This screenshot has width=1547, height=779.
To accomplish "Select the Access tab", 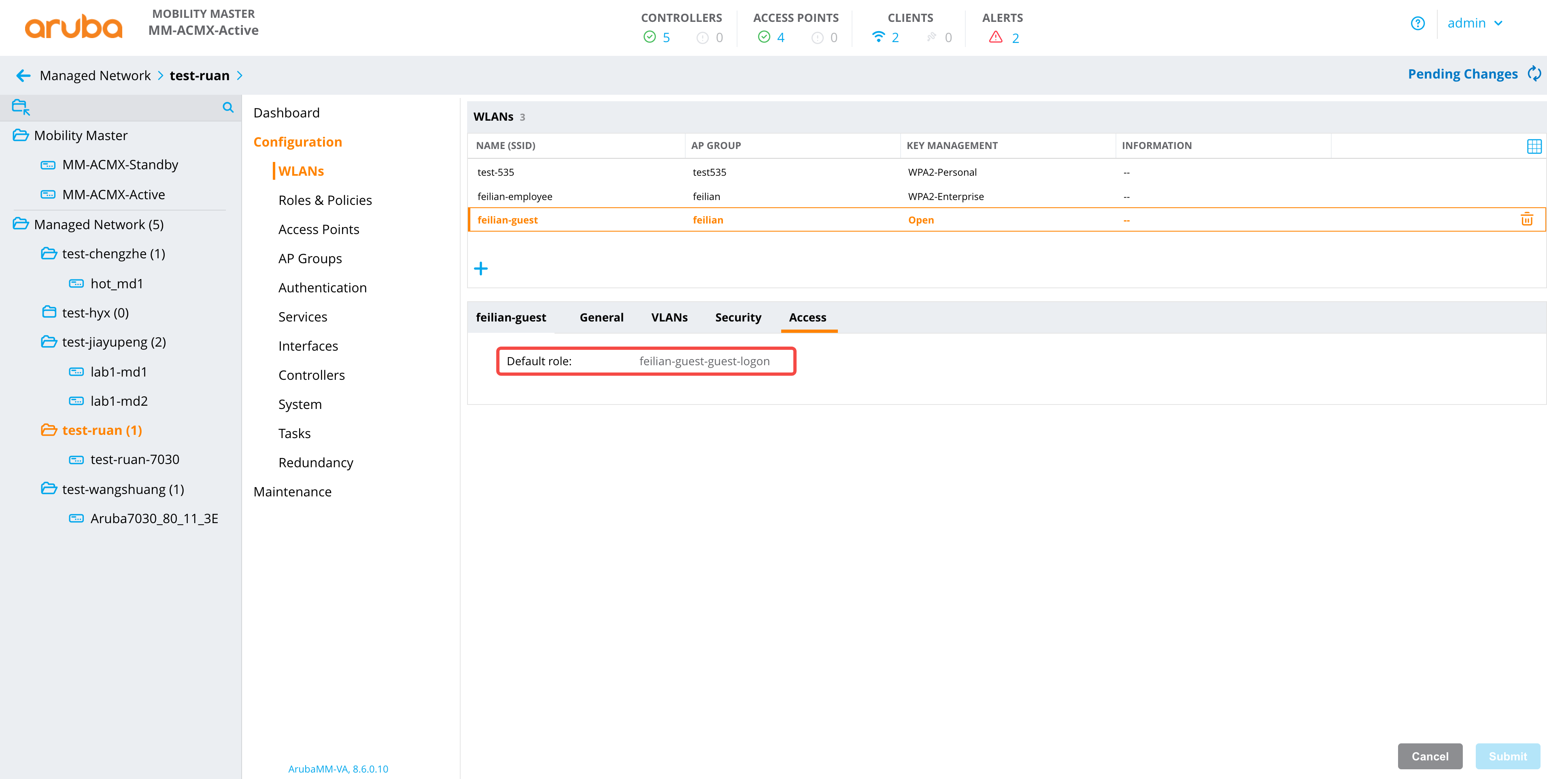I will [x=808, y=317].
